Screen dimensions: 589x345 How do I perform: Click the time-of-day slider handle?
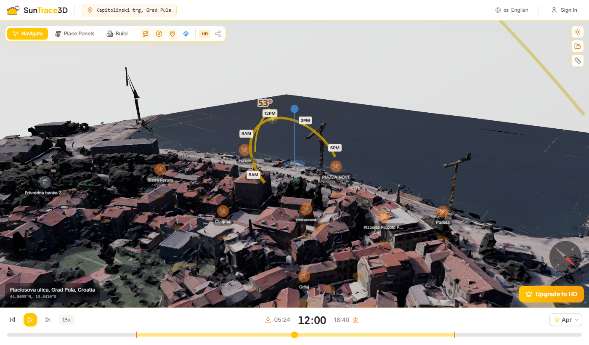(x=294, y=335)
